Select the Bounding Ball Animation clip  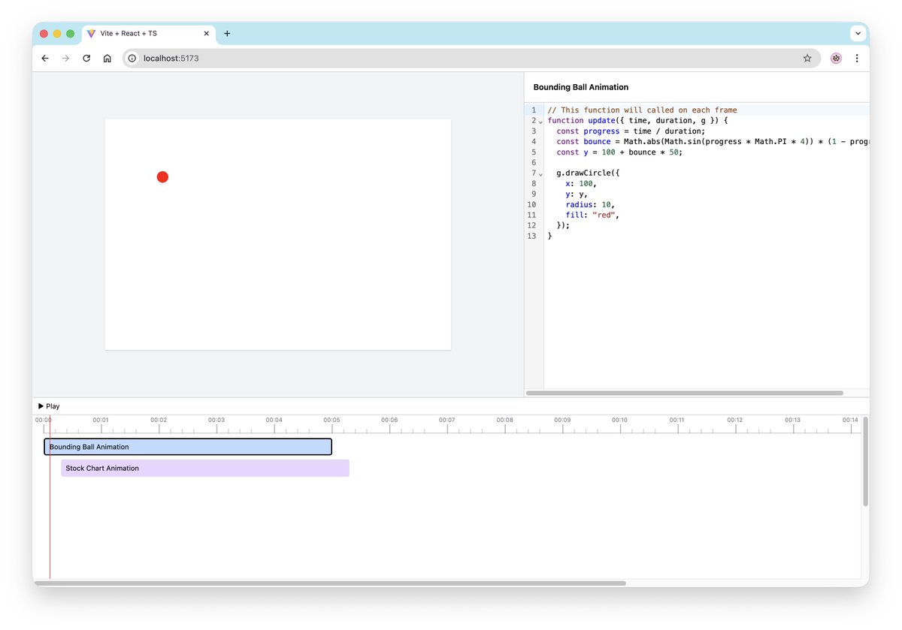coord(188,447)
